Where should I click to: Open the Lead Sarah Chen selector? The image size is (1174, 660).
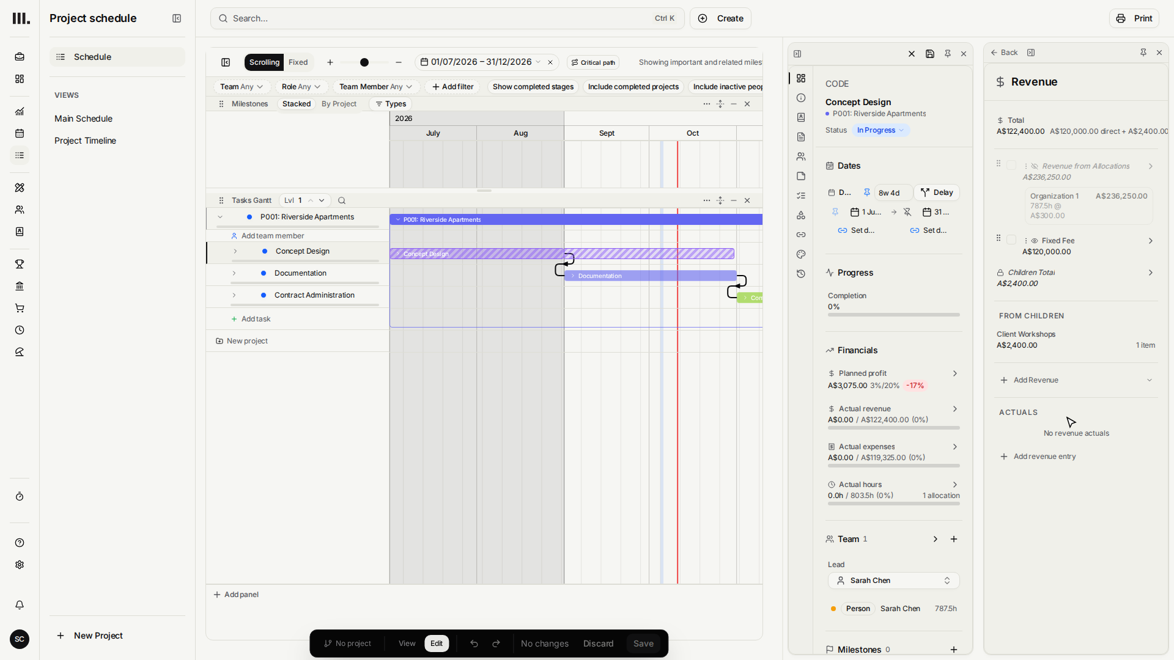click(893, 581)
